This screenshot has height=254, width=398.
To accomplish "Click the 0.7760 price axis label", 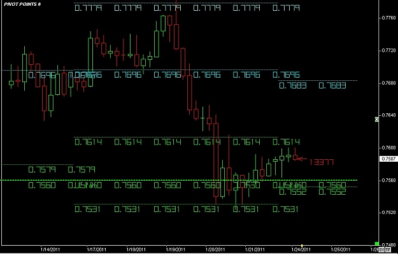I will pos(388,18).
